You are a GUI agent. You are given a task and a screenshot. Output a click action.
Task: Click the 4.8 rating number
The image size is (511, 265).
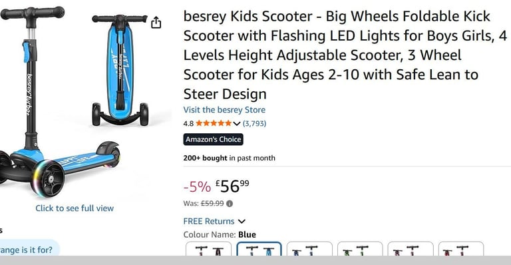pyautogui.click(x=188, y=124)
